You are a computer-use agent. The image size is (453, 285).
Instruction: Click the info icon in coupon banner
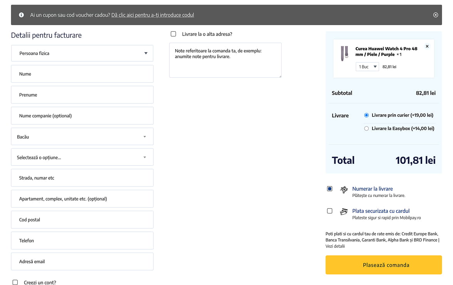(x=22, y=15)
